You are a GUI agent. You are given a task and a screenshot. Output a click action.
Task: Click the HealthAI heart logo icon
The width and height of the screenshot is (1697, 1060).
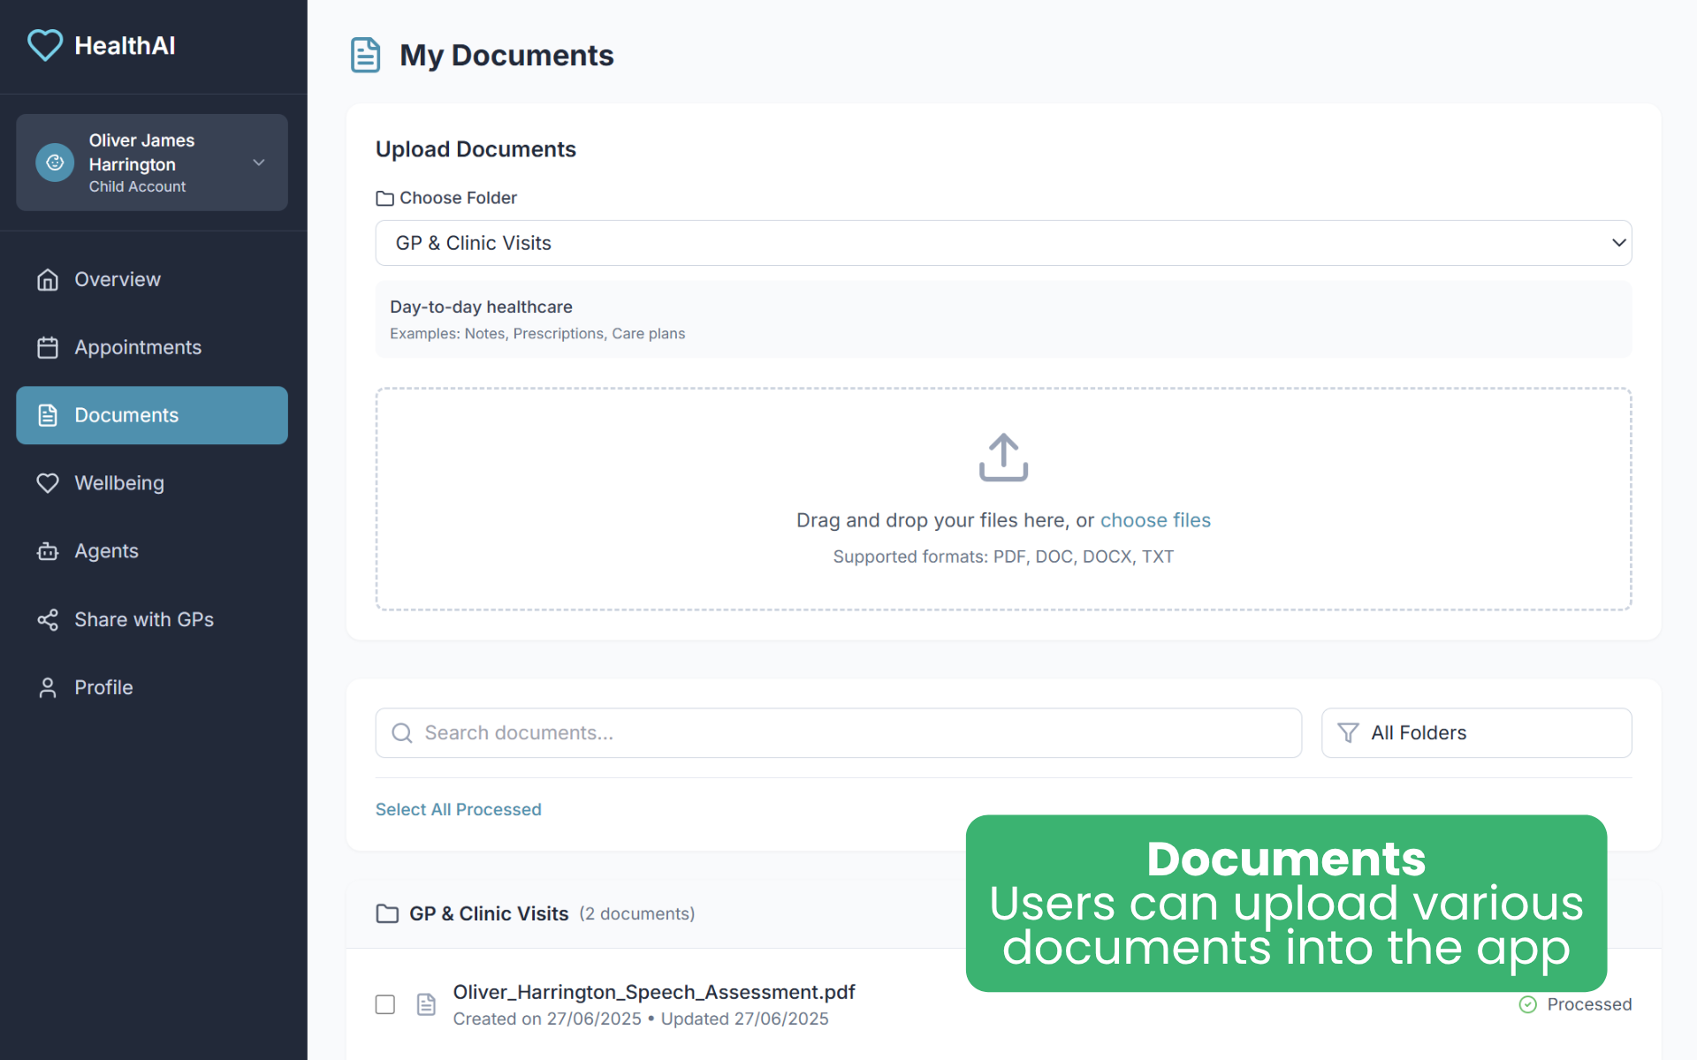[44, 45]
